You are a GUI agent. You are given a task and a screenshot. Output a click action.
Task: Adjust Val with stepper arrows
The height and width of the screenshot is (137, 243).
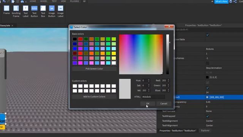click(149, 91)
